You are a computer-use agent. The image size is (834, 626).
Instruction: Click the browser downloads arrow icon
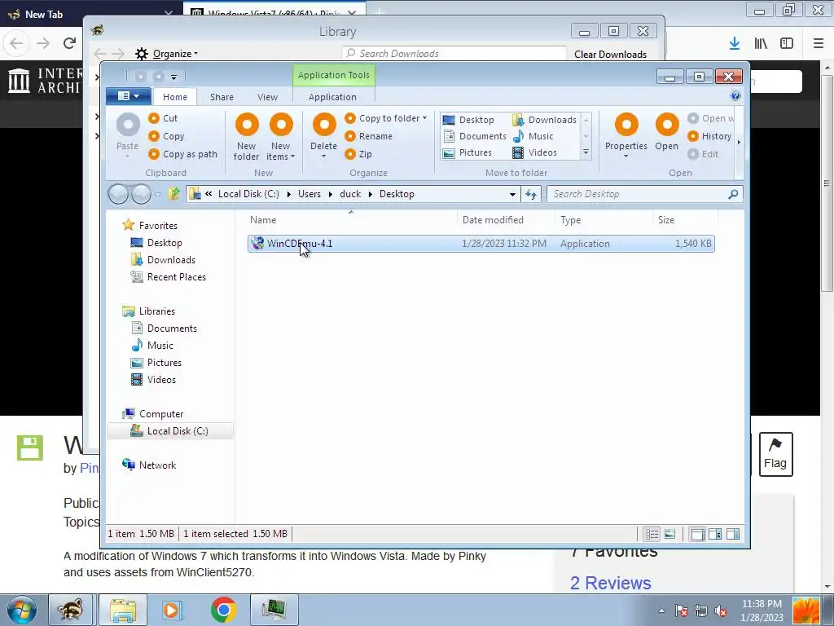coord(735,44)
